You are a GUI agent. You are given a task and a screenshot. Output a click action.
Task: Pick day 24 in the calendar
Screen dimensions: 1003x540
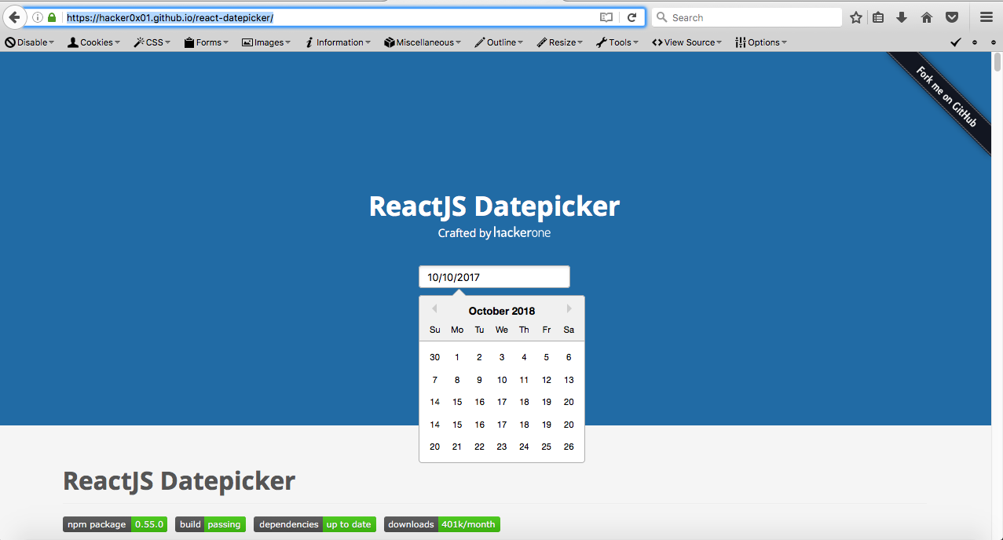[x=524, y=447]
